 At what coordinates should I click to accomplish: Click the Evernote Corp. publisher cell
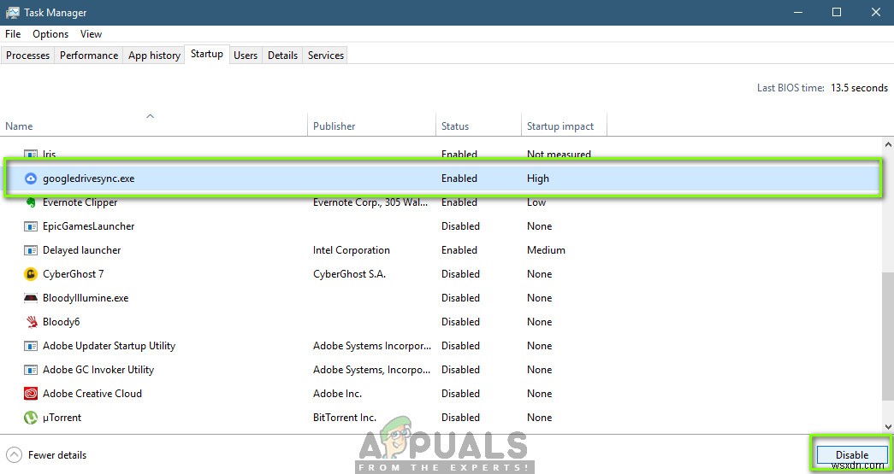click(x=370, y=202)
